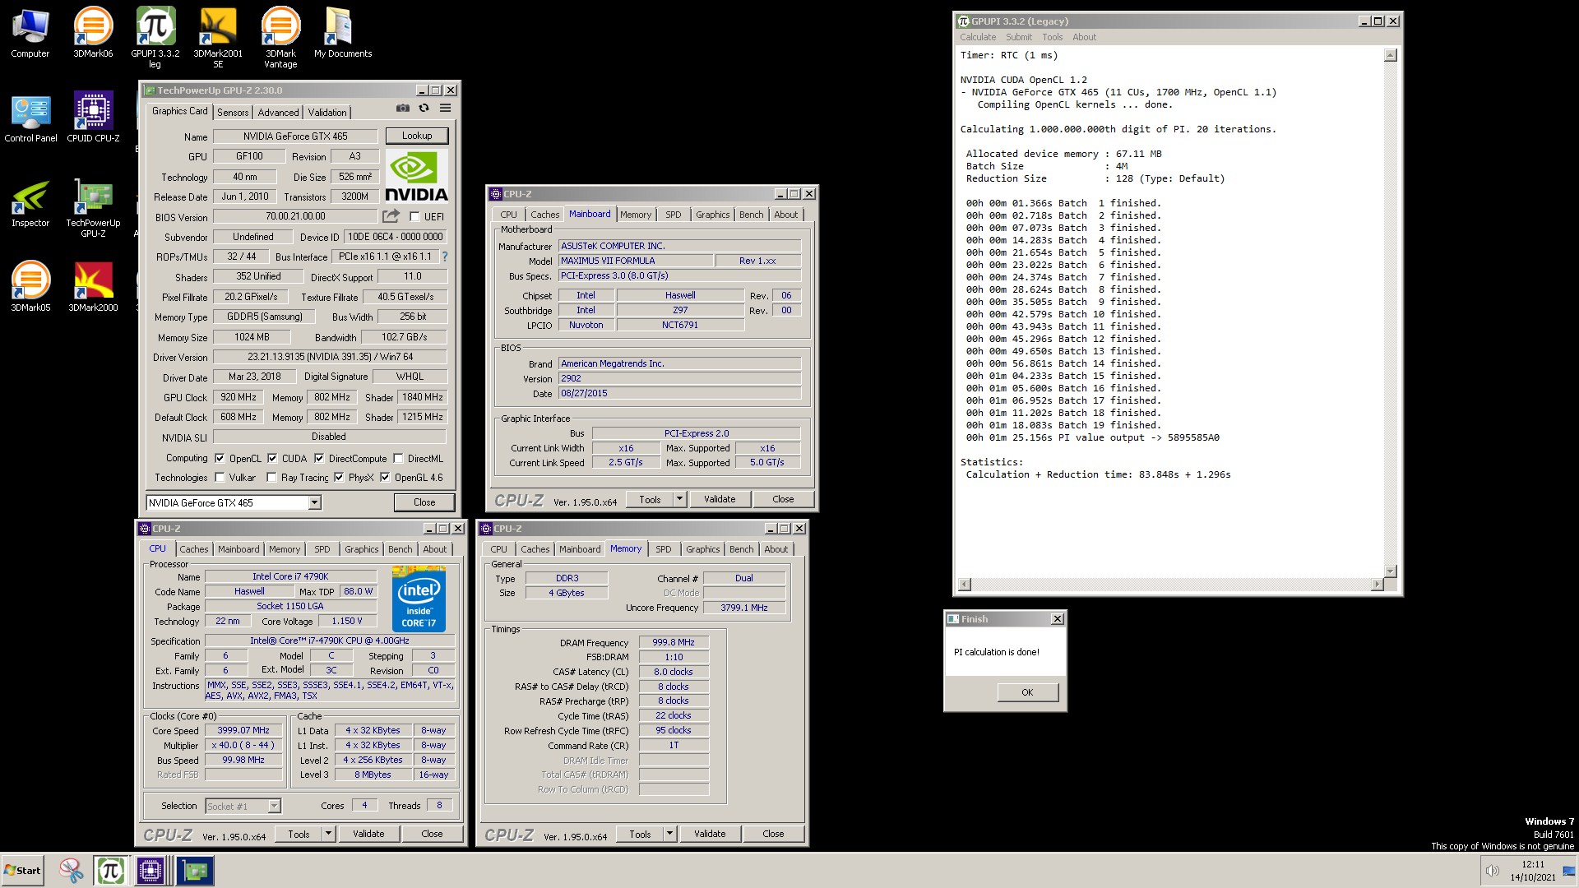Screen dimensions: 1579x888
Task: Click OK in Finish dialog
Action: pyautogui.click(x=1027, y=692)
